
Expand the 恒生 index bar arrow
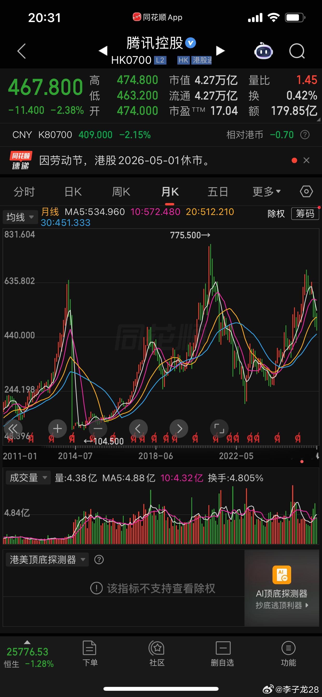pos(27,642)
